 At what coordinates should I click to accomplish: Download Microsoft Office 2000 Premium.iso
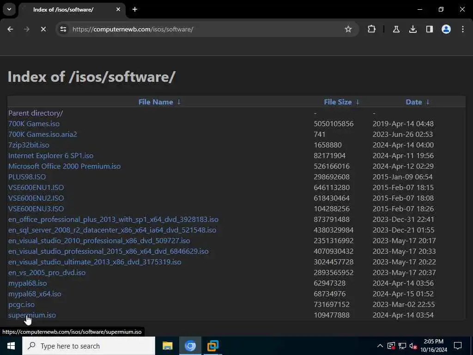click(x=64, y=166)
